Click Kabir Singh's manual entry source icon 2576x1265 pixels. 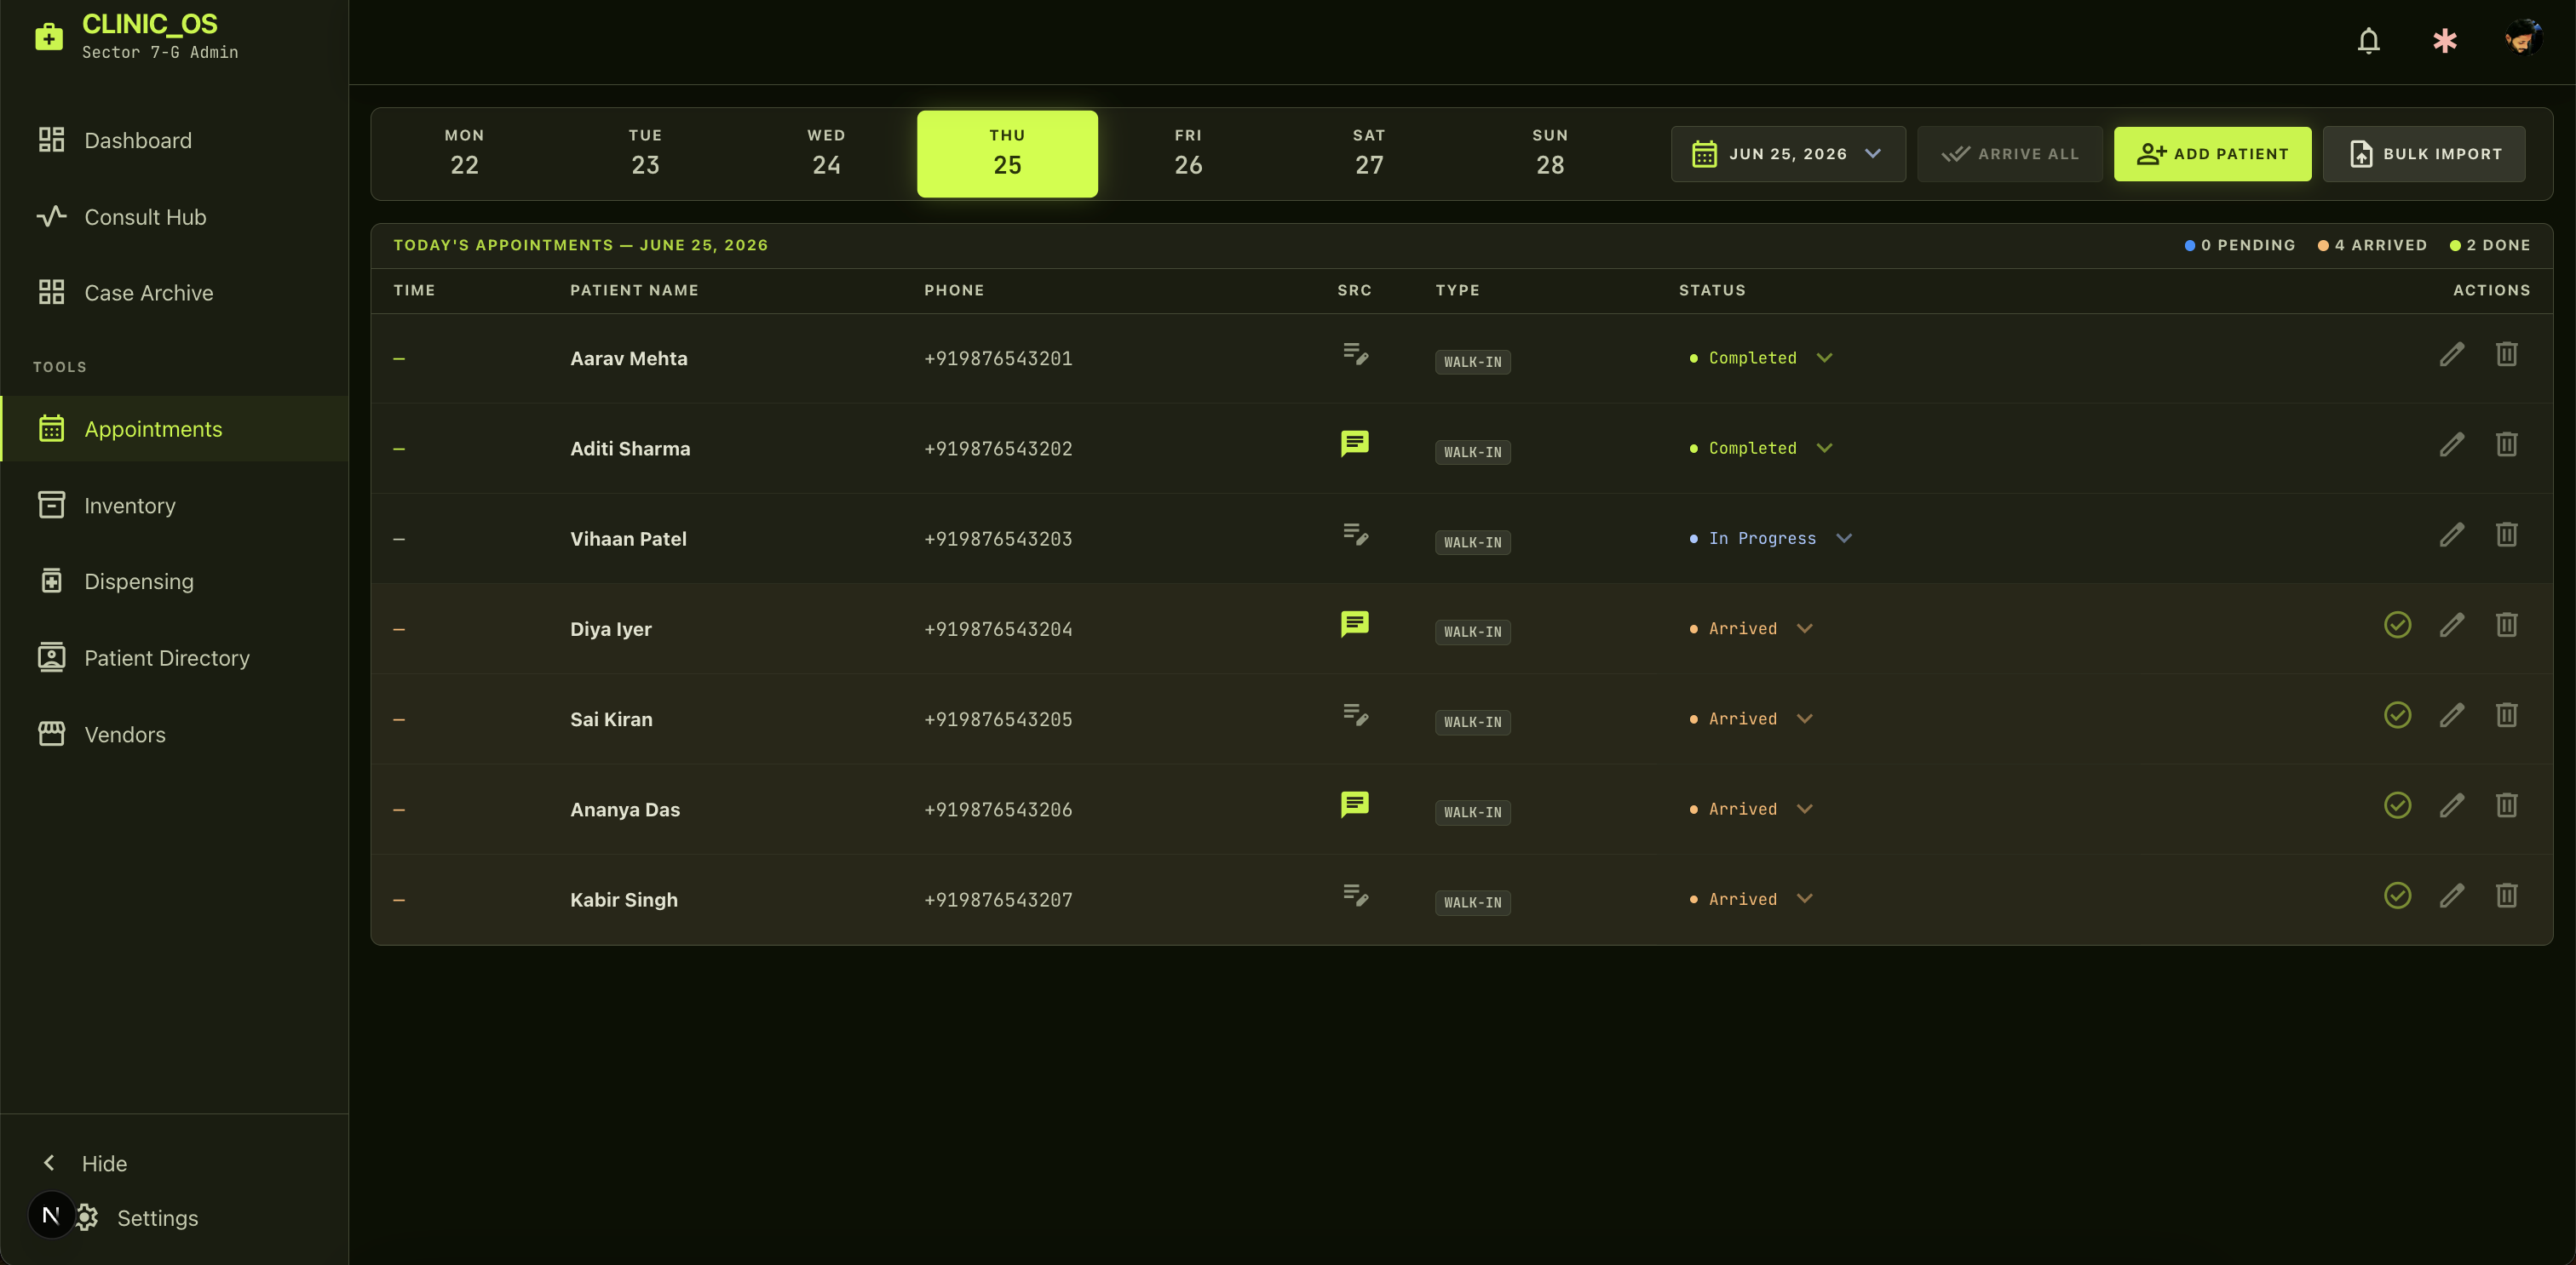pyautogui.click(x=1355, y=896)
